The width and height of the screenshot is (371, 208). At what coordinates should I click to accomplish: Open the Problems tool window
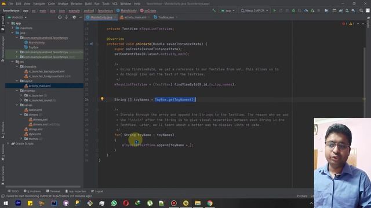32,191
